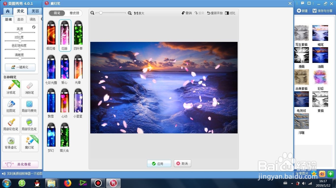336x188 pixels.
Task: Apply the 浮雕 emboss effect thumbnail
Action: [301, 121]
